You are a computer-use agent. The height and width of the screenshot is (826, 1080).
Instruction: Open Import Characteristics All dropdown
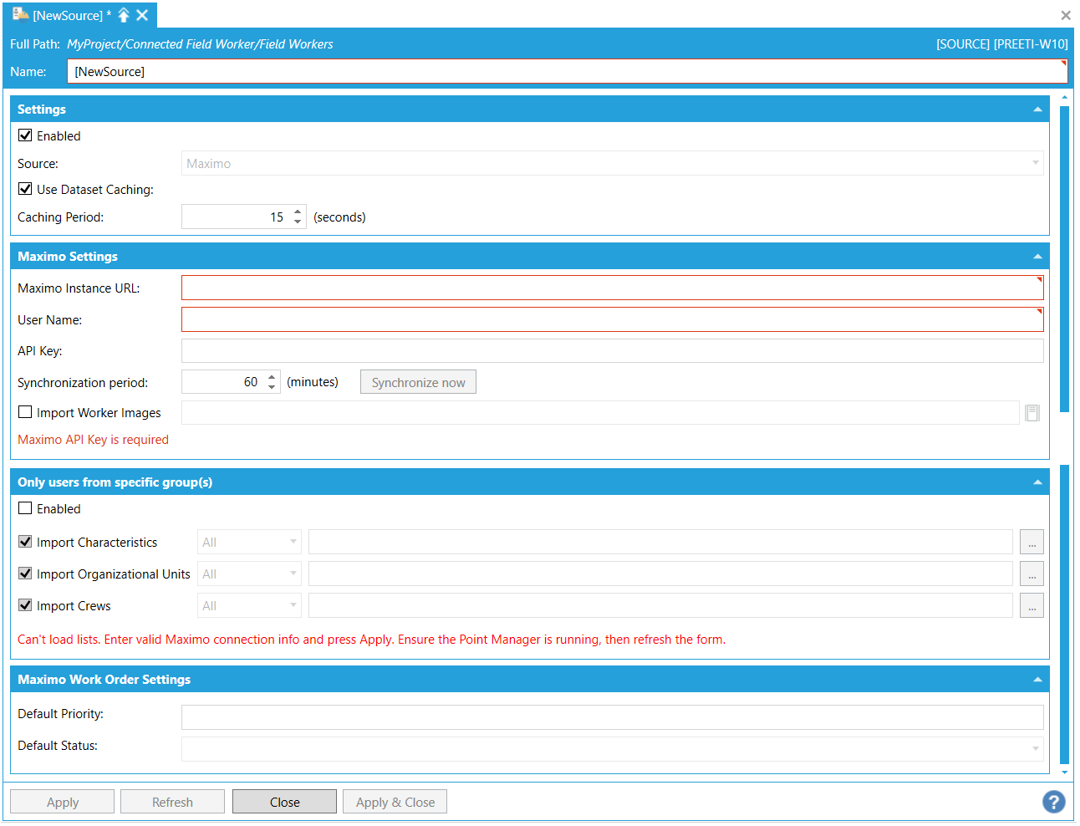(x=249, y=542)
